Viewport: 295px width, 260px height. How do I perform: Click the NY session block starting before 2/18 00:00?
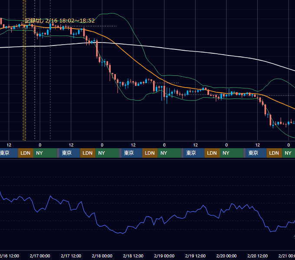[107, 153]
